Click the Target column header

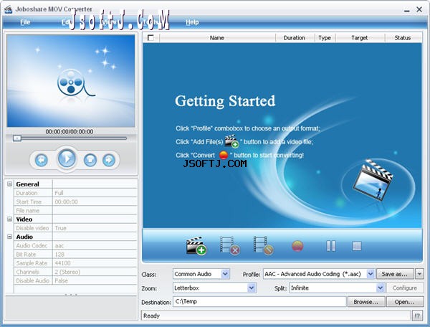click(x=360, y=37)
